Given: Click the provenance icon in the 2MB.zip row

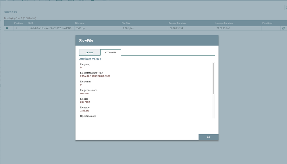Looking at the screenshot, I should pyautogui.click(x=284, y=28).
